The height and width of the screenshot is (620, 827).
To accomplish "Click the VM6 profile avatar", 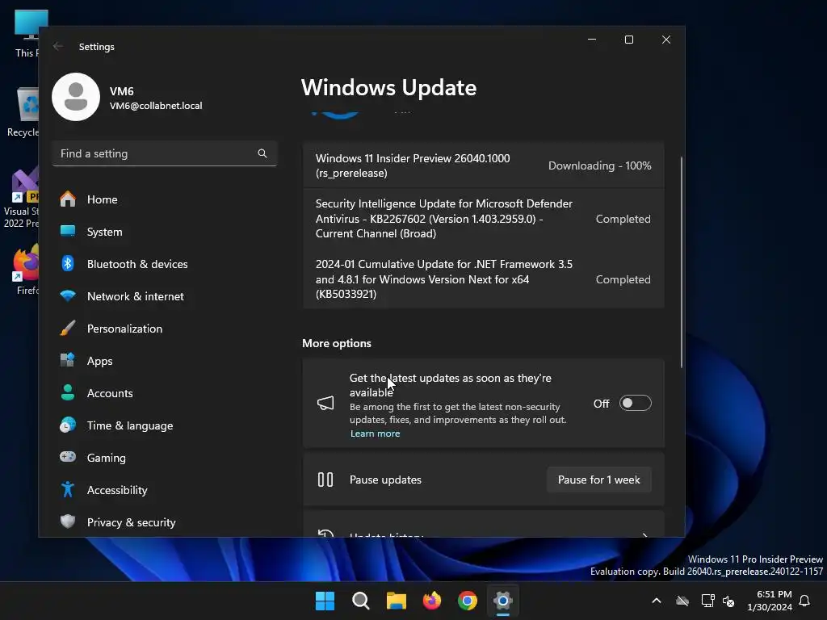I will [x=76, y=97].
